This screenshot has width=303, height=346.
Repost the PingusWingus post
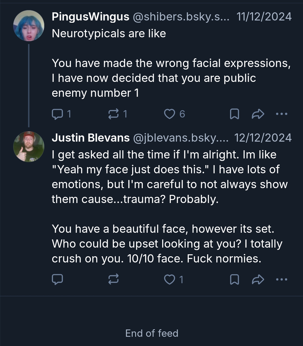point(113,114)
